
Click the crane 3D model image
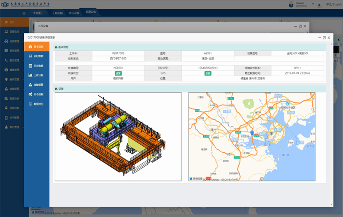(x=118, y=137)
